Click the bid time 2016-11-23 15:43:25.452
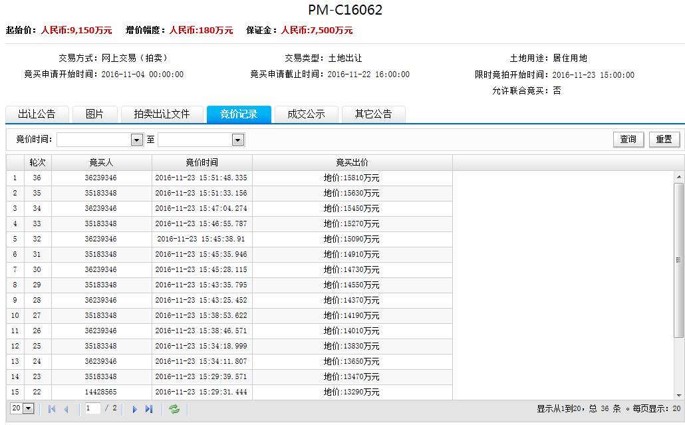The width and height of the screenshot is (685, 425). click(201, 300)
